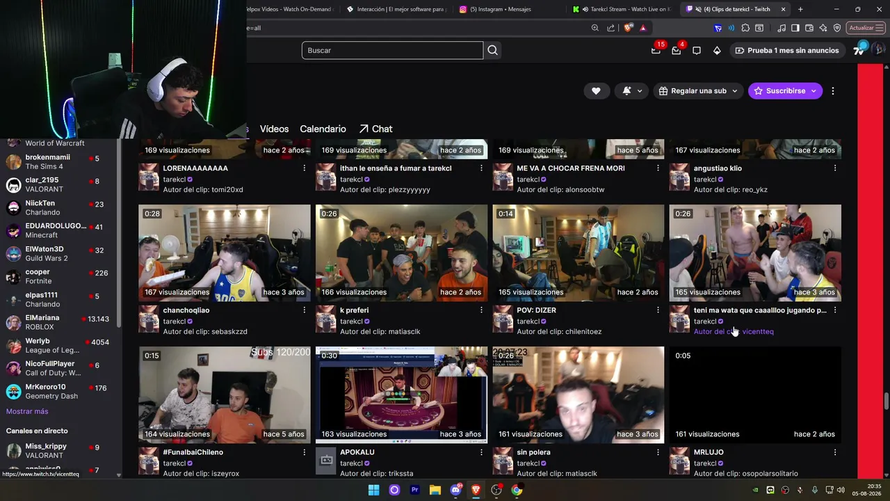The height and width of the screenshot is (501, 890).
Task: Click the share page icon in address bar
Action: point(610,28)
